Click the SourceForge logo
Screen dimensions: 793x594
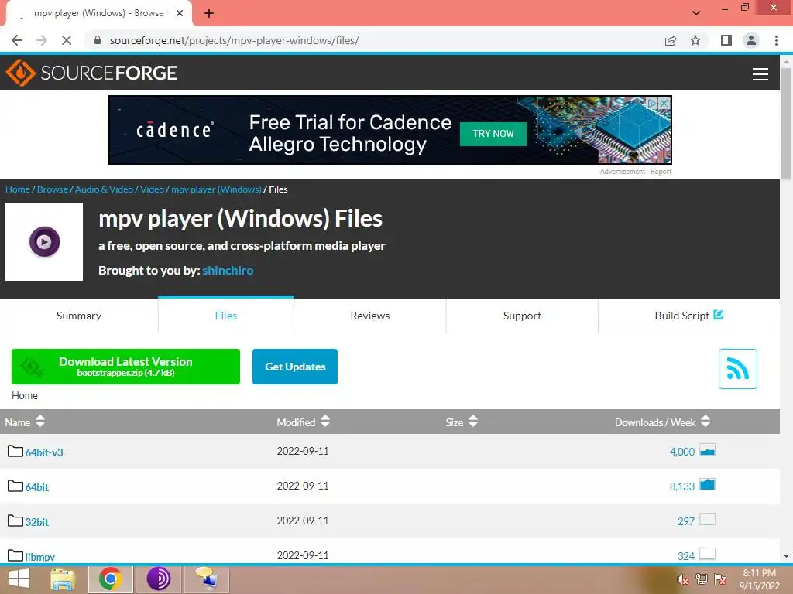(91, 73)
